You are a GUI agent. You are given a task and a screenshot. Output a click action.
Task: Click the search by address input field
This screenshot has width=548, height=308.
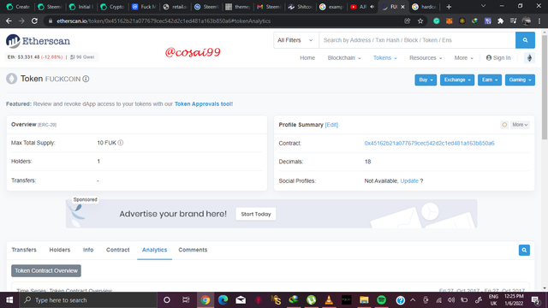click(x=417, y=40)
